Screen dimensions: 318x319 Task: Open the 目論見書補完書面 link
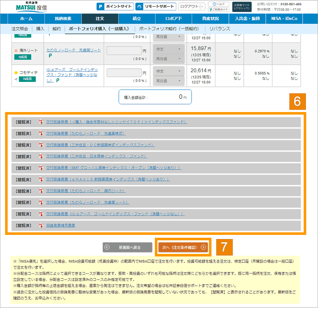point(61,225)
